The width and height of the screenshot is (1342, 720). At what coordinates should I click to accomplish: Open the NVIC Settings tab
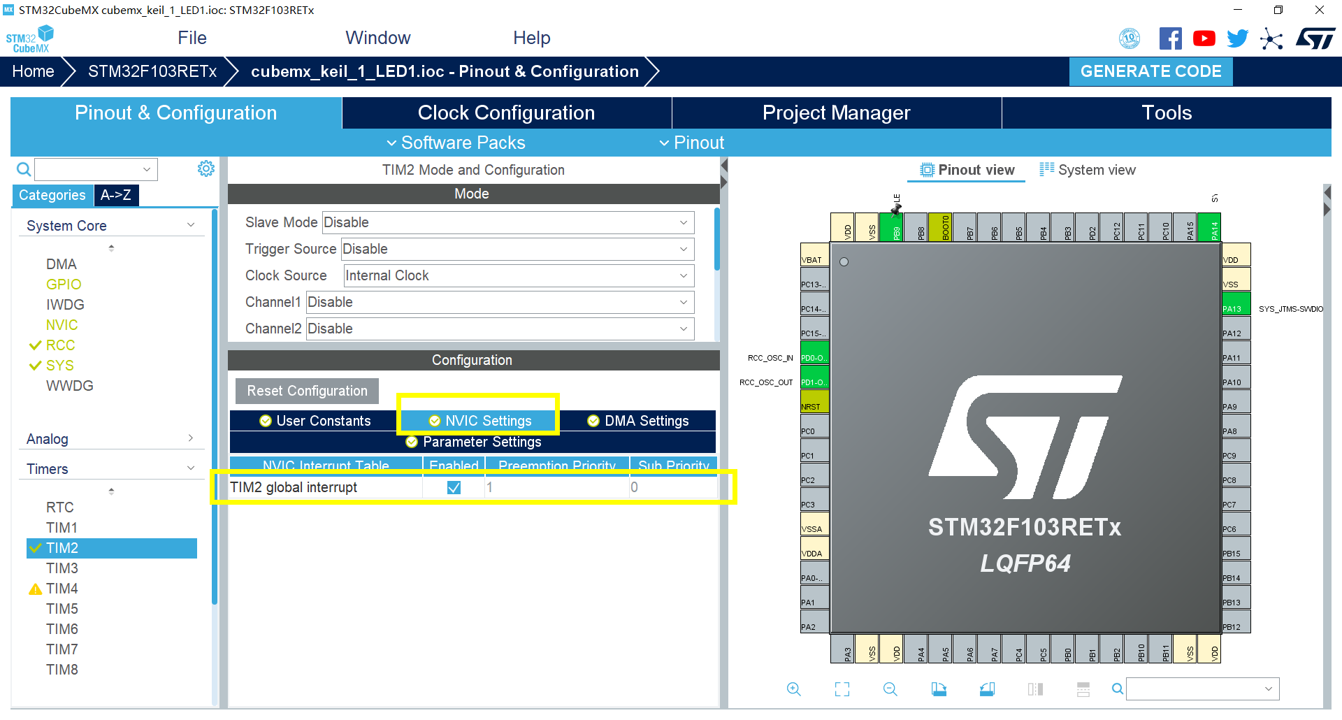(x=480, y=421)
